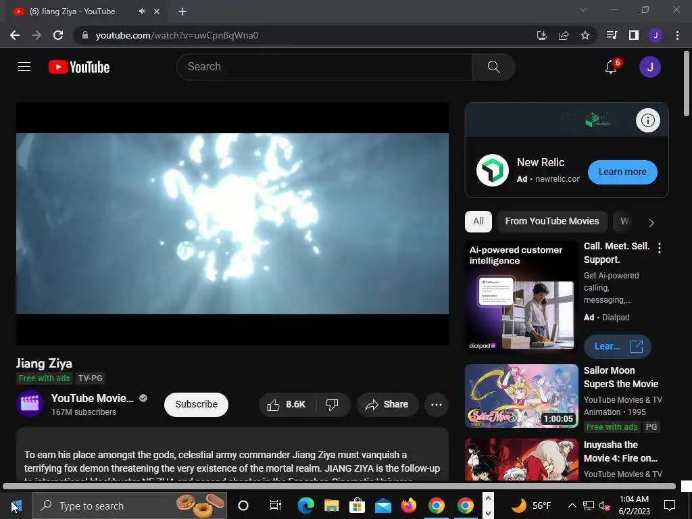Bookmark this tab with the star
The image size is (692, 519).
click(585, 35)
